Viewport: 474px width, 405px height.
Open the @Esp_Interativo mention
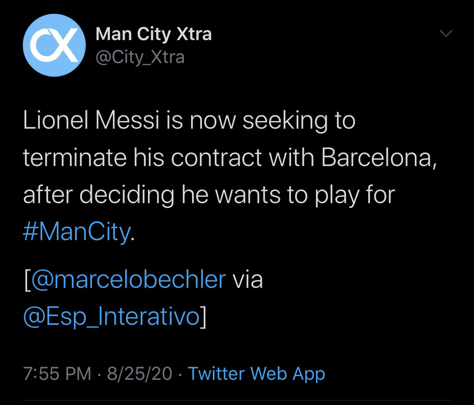[111, 317]
